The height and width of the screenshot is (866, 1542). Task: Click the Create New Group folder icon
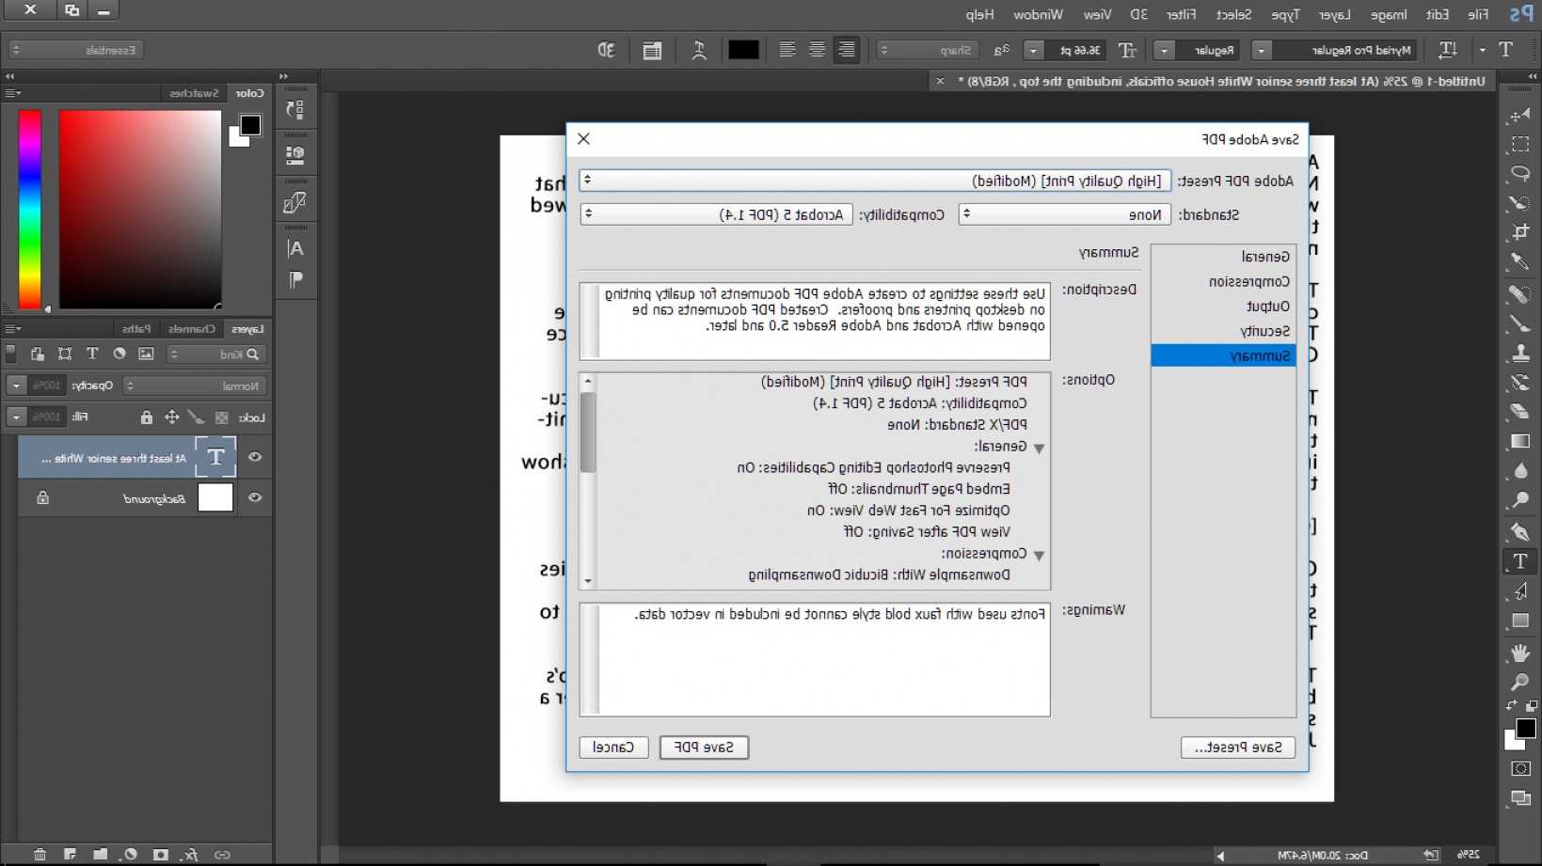100,854
